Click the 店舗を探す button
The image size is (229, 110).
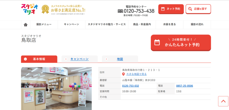click(198, 9)
